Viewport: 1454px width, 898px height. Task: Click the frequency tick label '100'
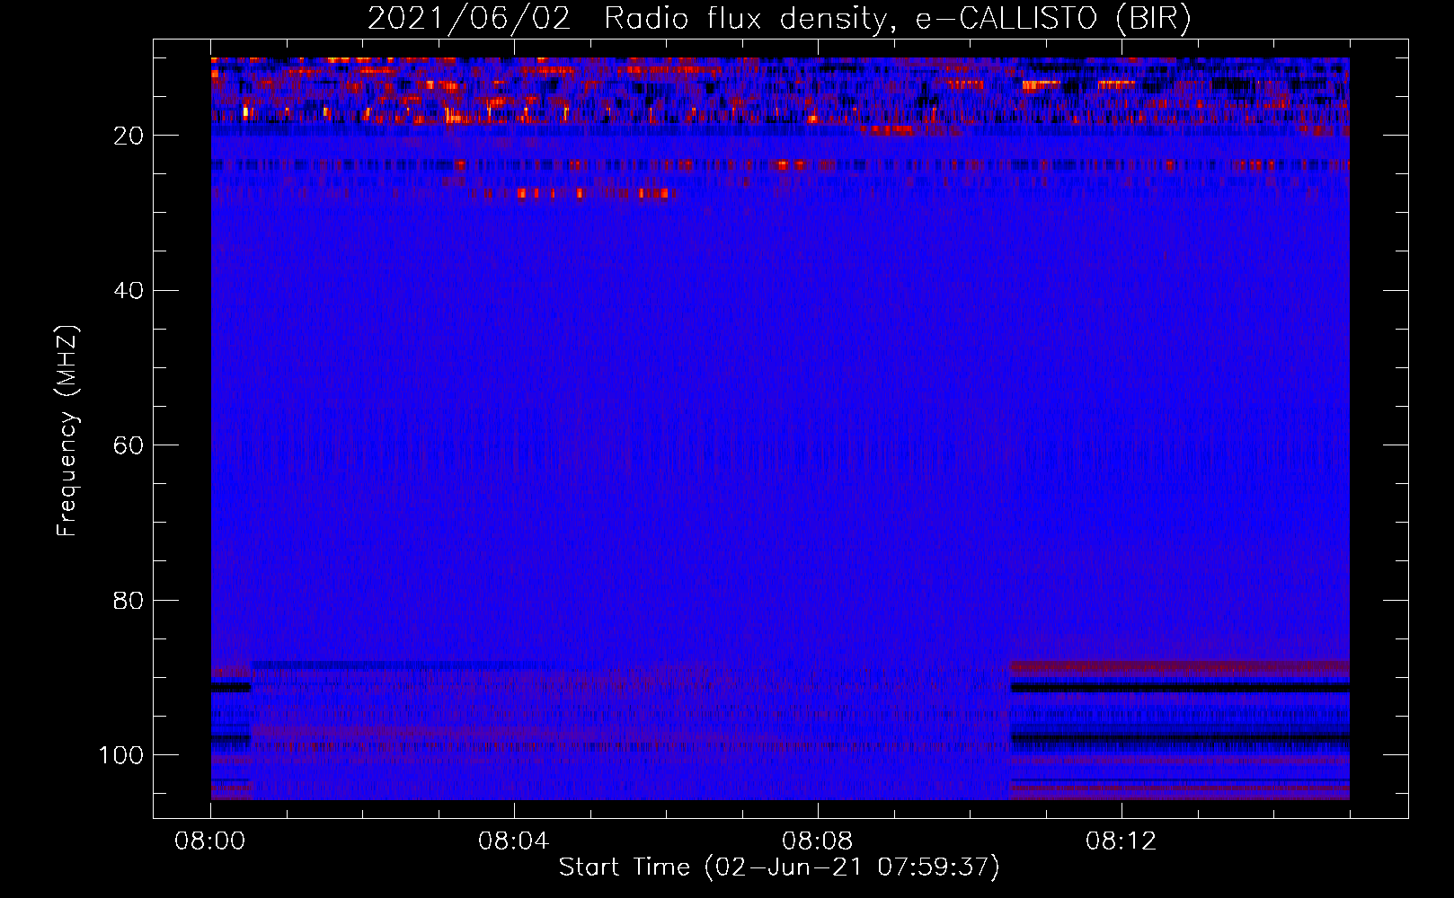point(121,755)
